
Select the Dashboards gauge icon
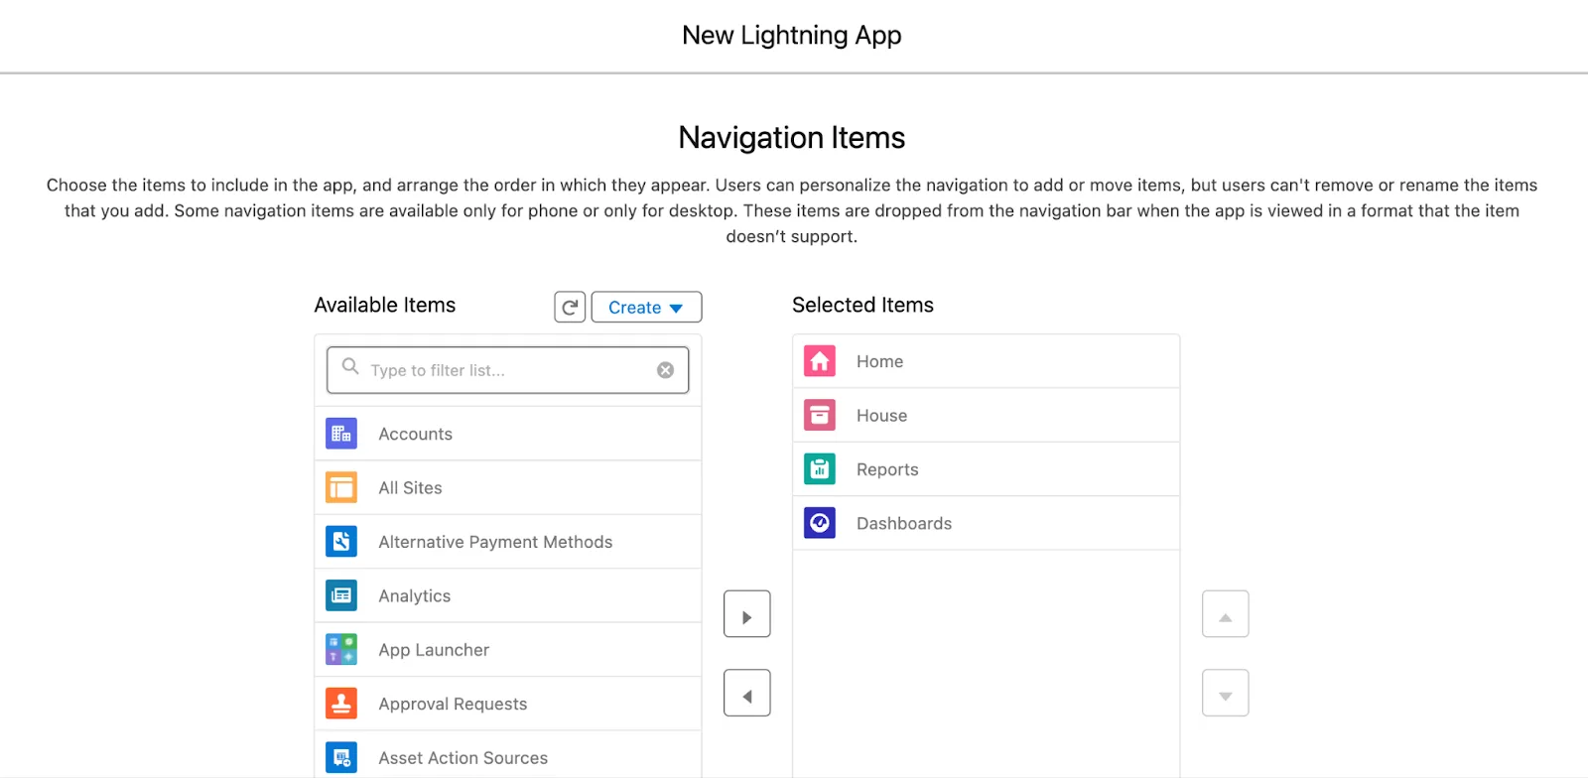[819, 523]
